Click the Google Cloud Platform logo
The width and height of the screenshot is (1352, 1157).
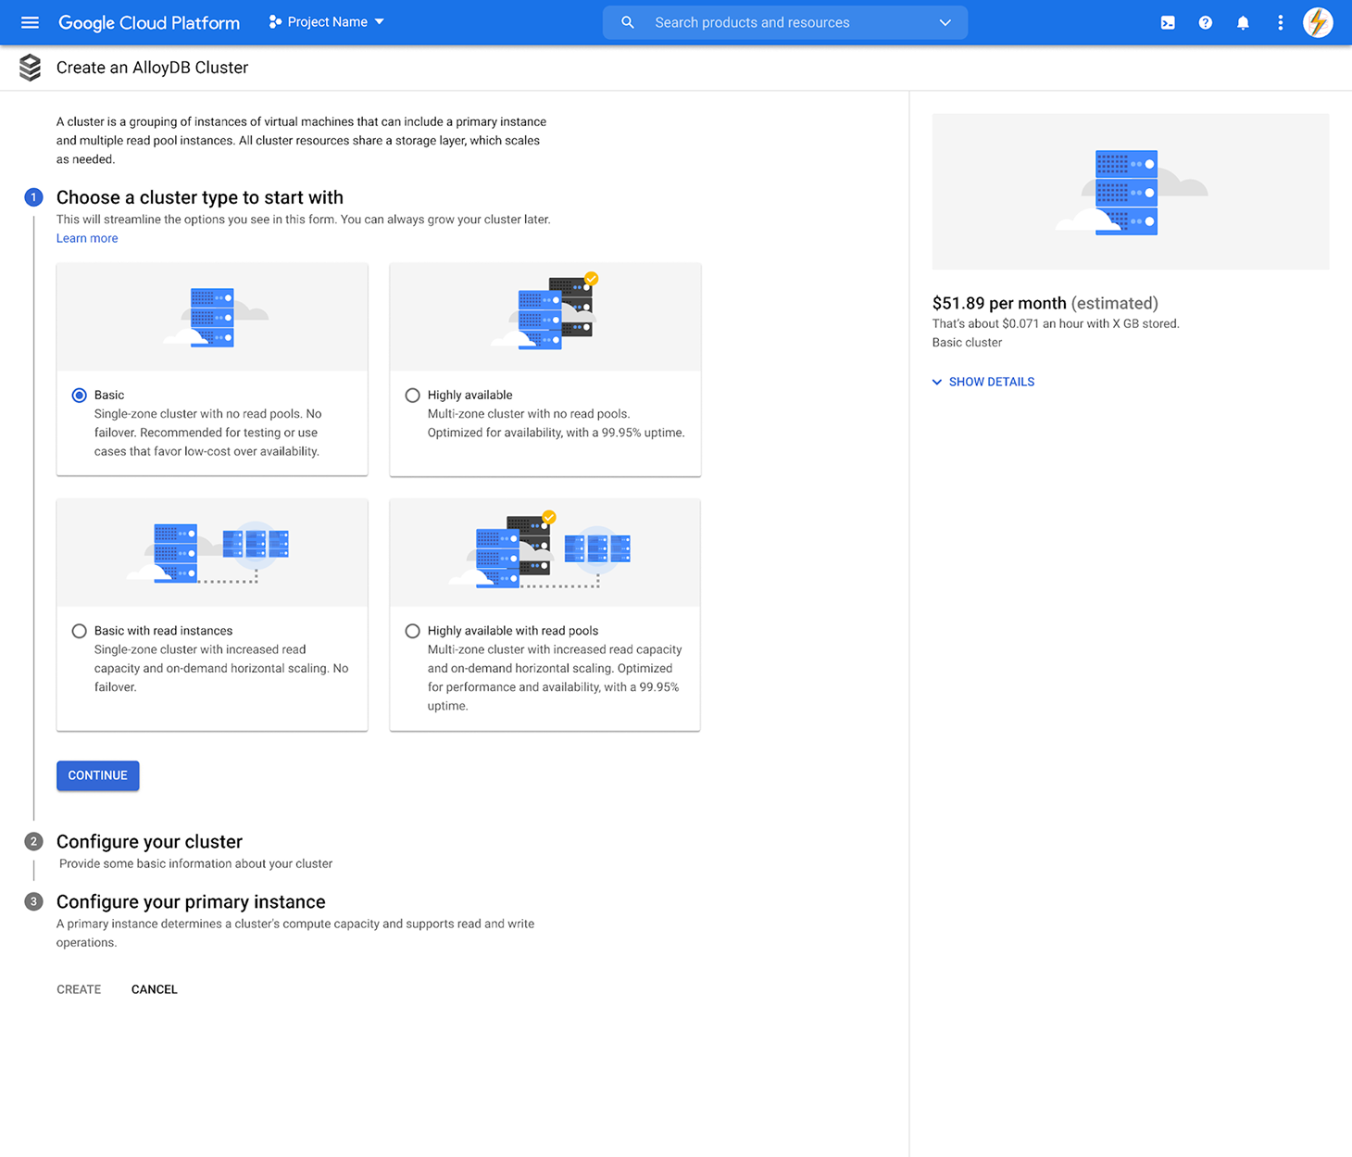(149, 22)
